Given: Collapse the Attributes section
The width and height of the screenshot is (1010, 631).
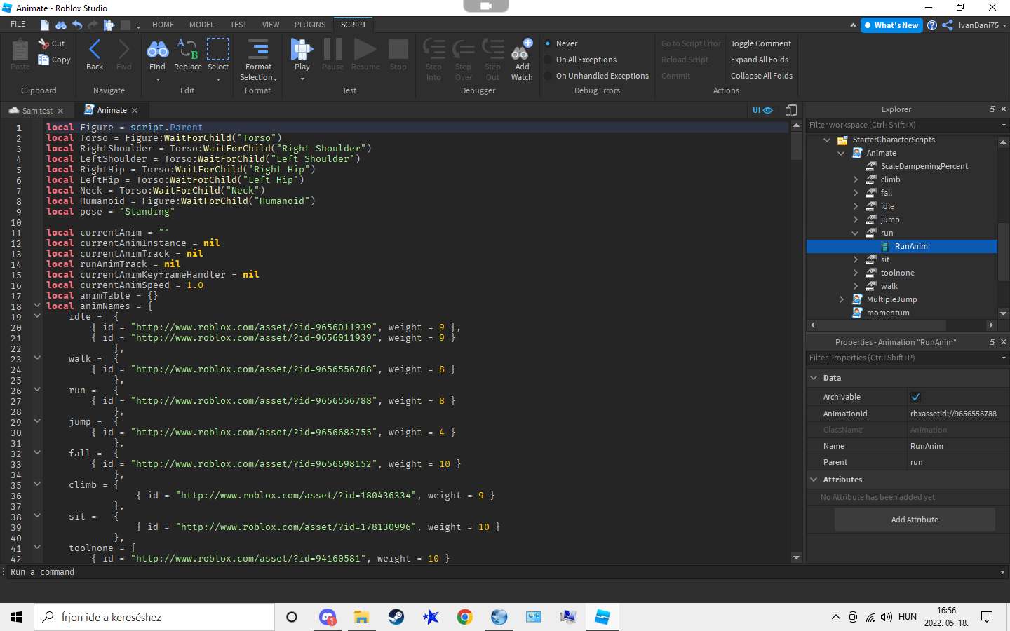Looking at the screenshot, I should click(x=814, y=480).
